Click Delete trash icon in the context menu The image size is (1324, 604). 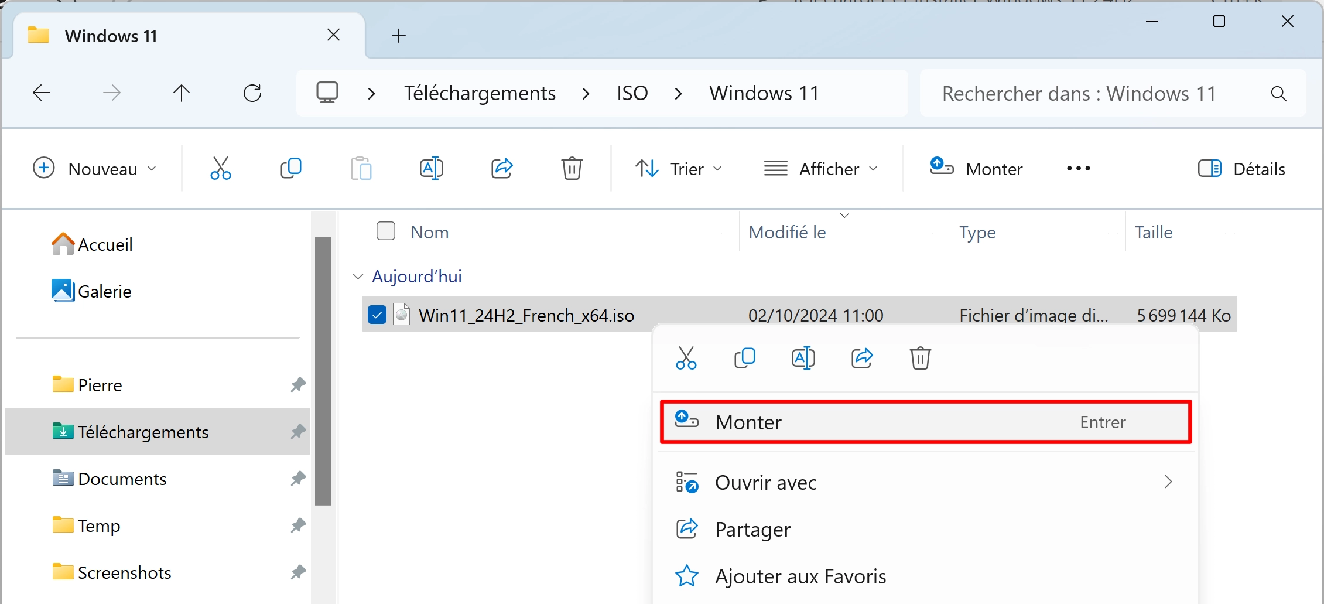point(921,358)
